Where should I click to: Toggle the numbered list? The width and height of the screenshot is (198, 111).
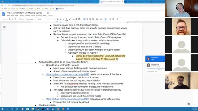pyautogui.click(x=101, y=19)
